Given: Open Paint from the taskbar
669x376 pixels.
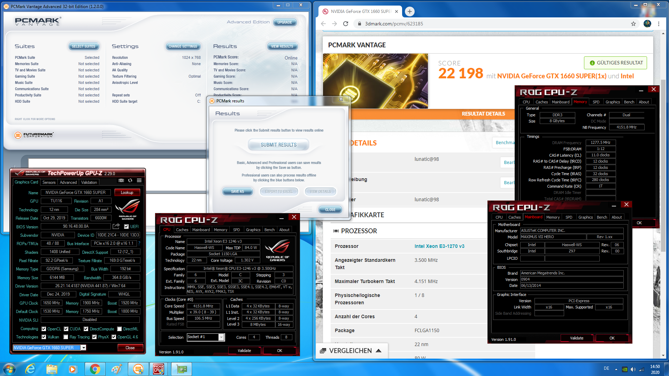Looking at the screenshot, I should (116, 369).
